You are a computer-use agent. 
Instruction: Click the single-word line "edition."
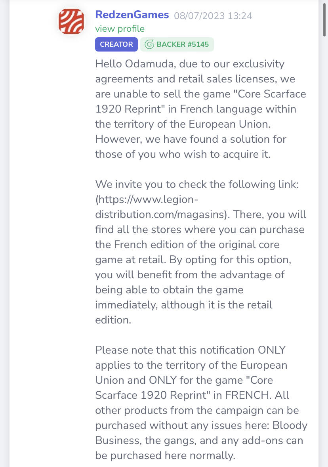pos(113,320)
